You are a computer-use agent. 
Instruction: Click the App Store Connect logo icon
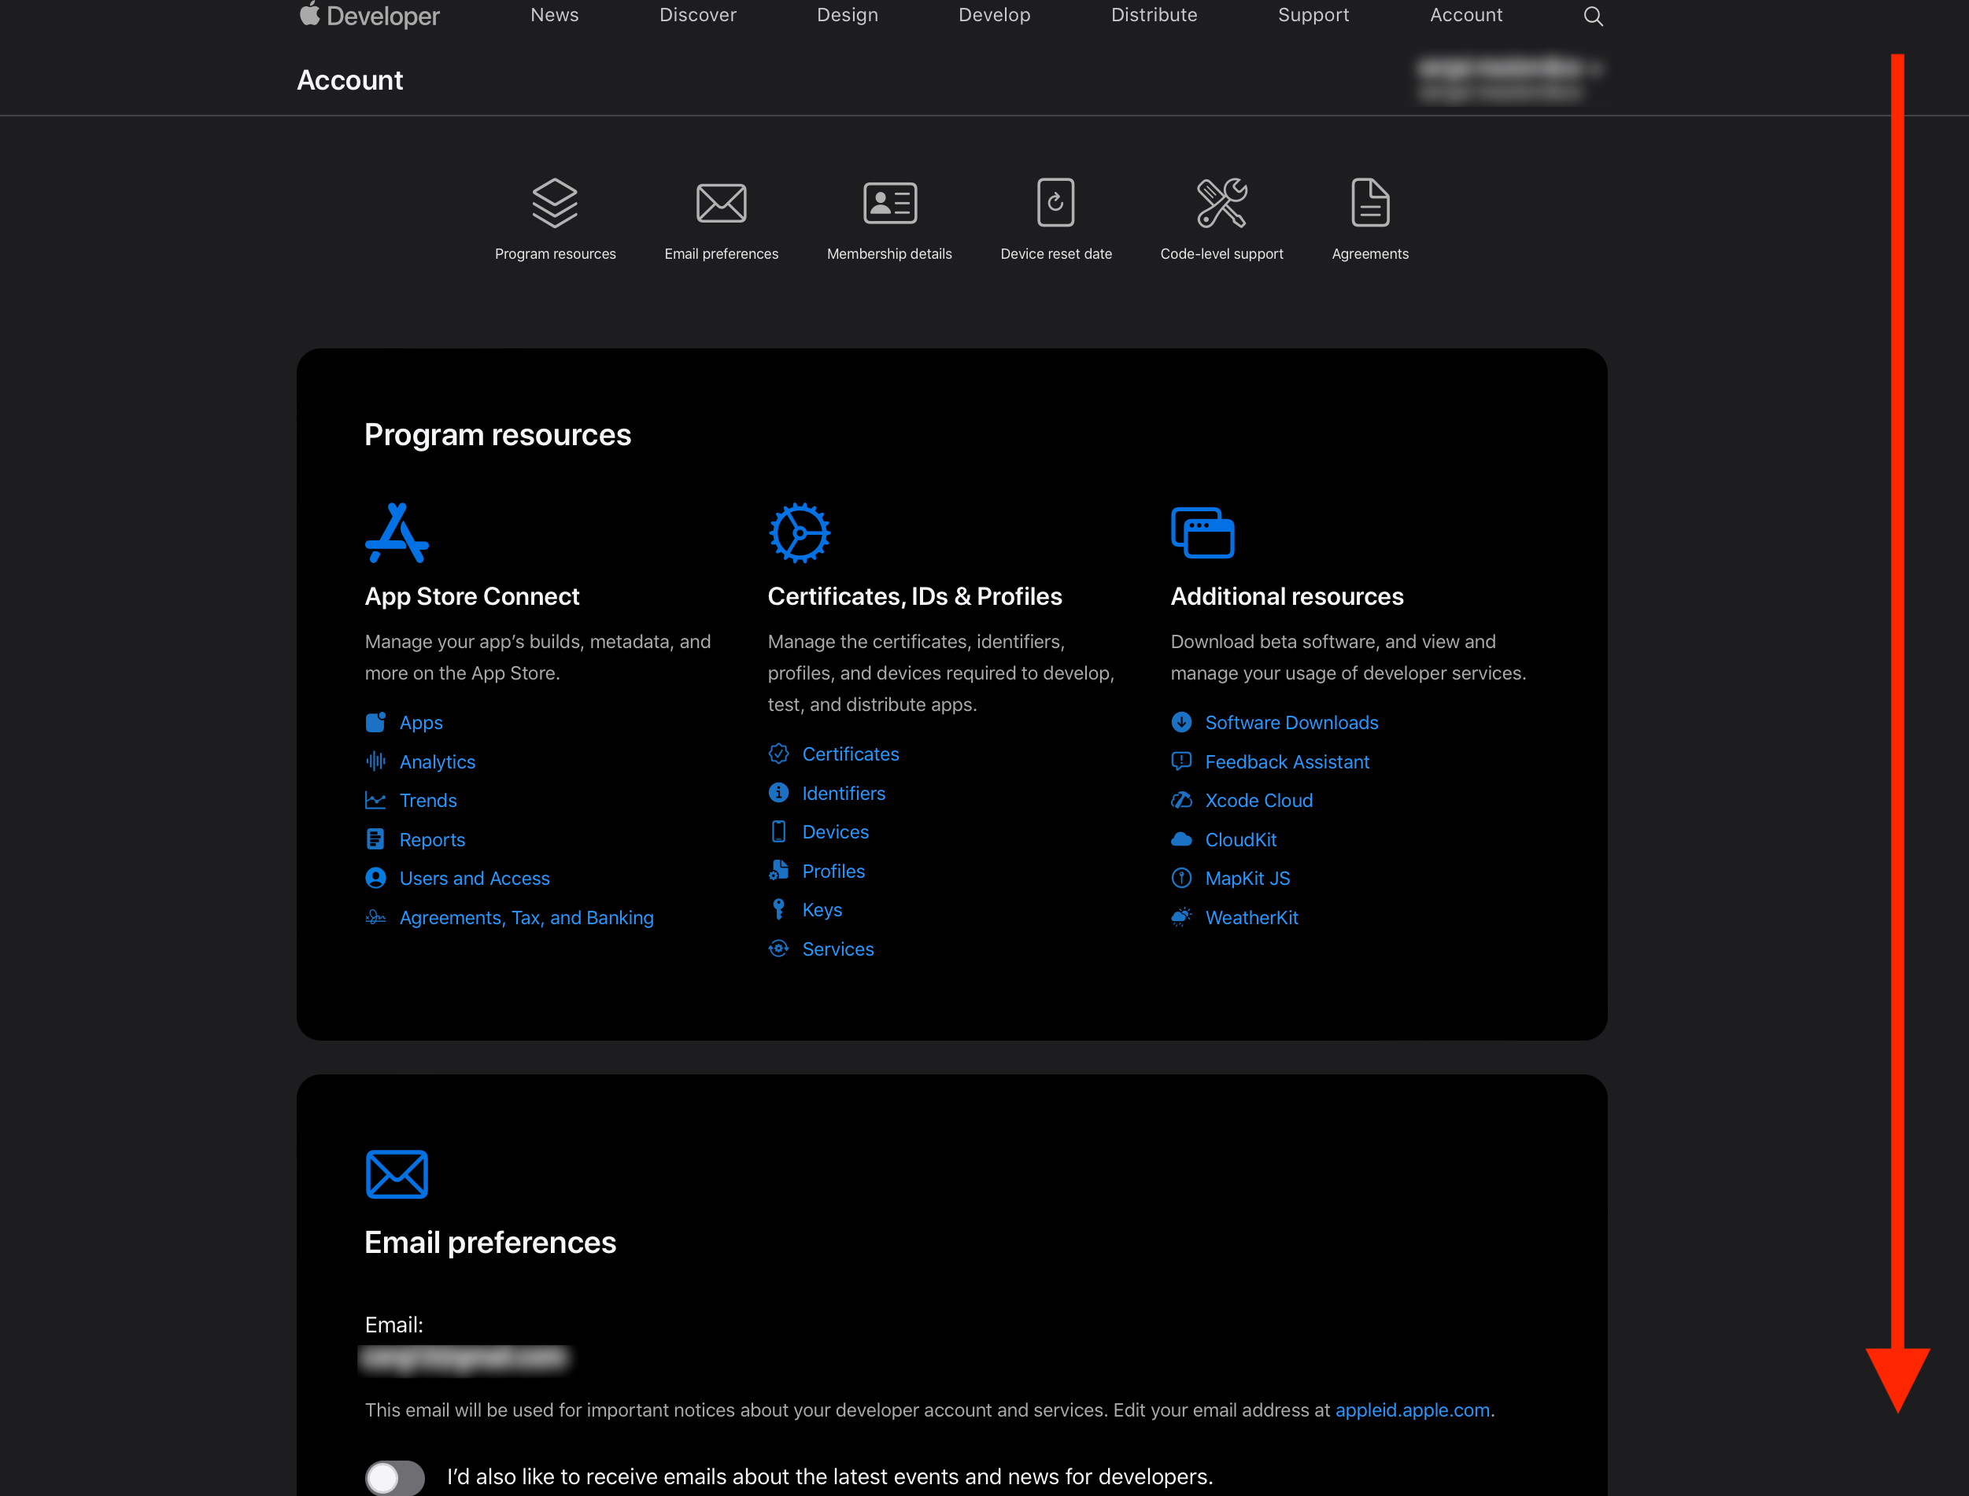click(x=397, y=532)
